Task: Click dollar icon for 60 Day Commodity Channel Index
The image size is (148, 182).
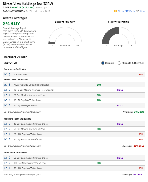Action: [9, 158]
